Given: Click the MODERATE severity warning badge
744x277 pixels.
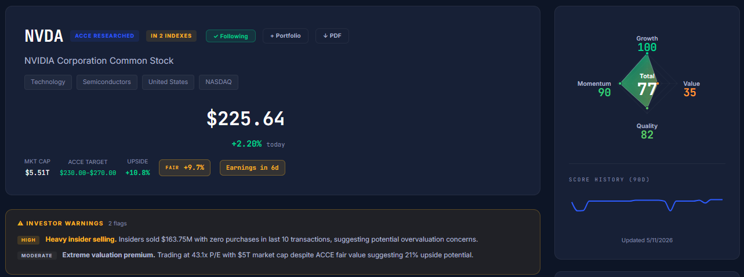Looking at the screenshot, I should pos(37,256).
